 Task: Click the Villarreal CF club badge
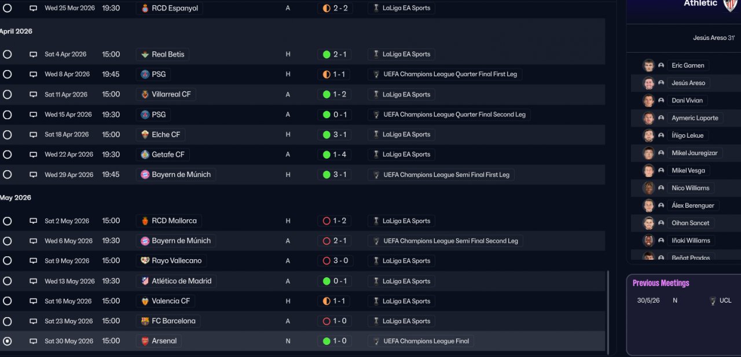(x=145, y=94)
